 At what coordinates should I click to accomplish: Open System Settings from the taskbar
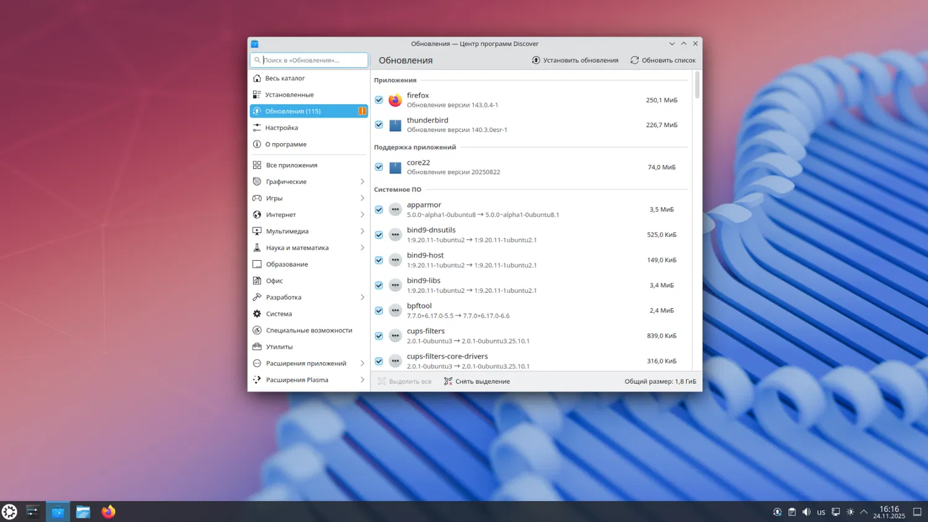tap(33, 511)
